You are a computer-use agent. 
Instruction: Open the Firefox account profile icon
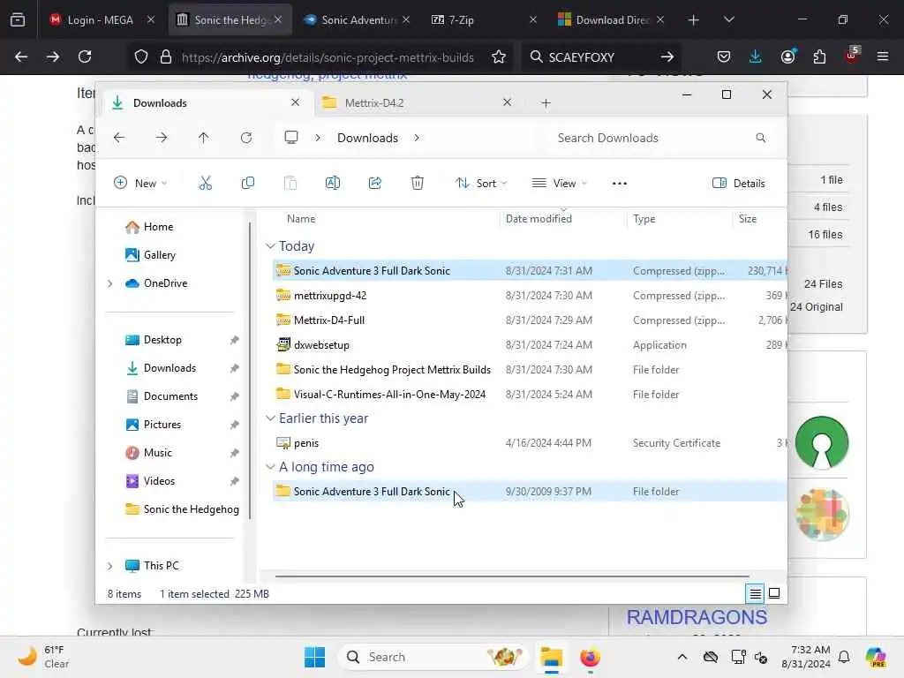pos(787,56)
